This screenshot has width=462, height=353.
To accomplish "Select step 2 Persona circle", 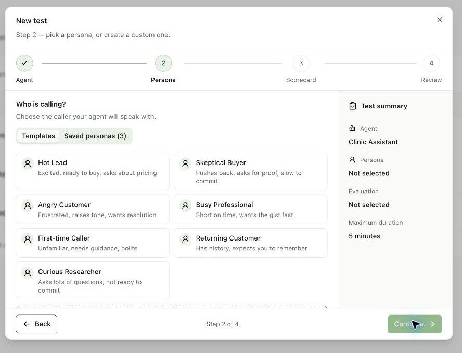I will 163,63.
